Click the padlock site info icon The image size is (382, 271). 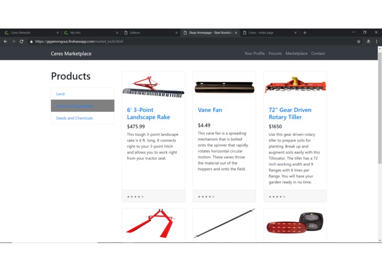(x=31, y=42)
